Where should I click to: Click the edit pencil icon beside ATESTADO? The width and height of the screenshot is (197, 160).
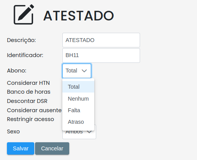click(x=24, y=14)
